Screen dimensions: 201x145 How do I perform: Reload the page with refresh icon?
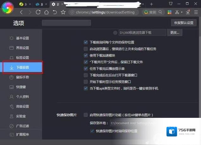38,12
